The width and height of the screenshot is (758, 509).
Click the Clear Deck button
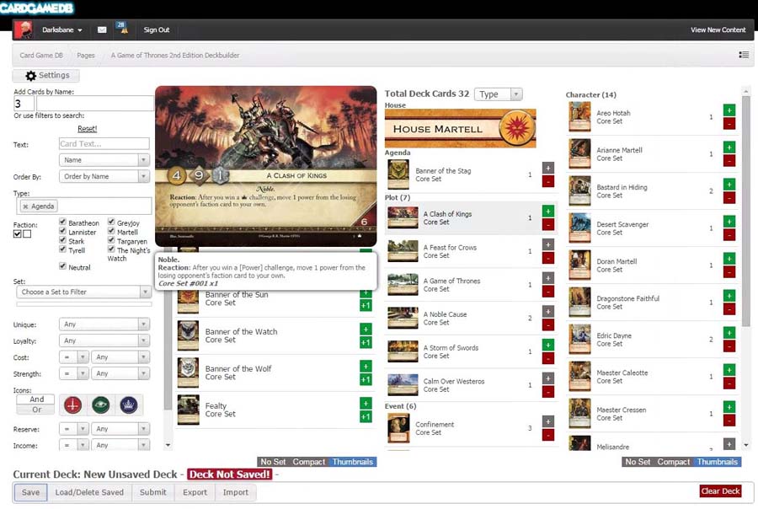click(x=720, y=491)
